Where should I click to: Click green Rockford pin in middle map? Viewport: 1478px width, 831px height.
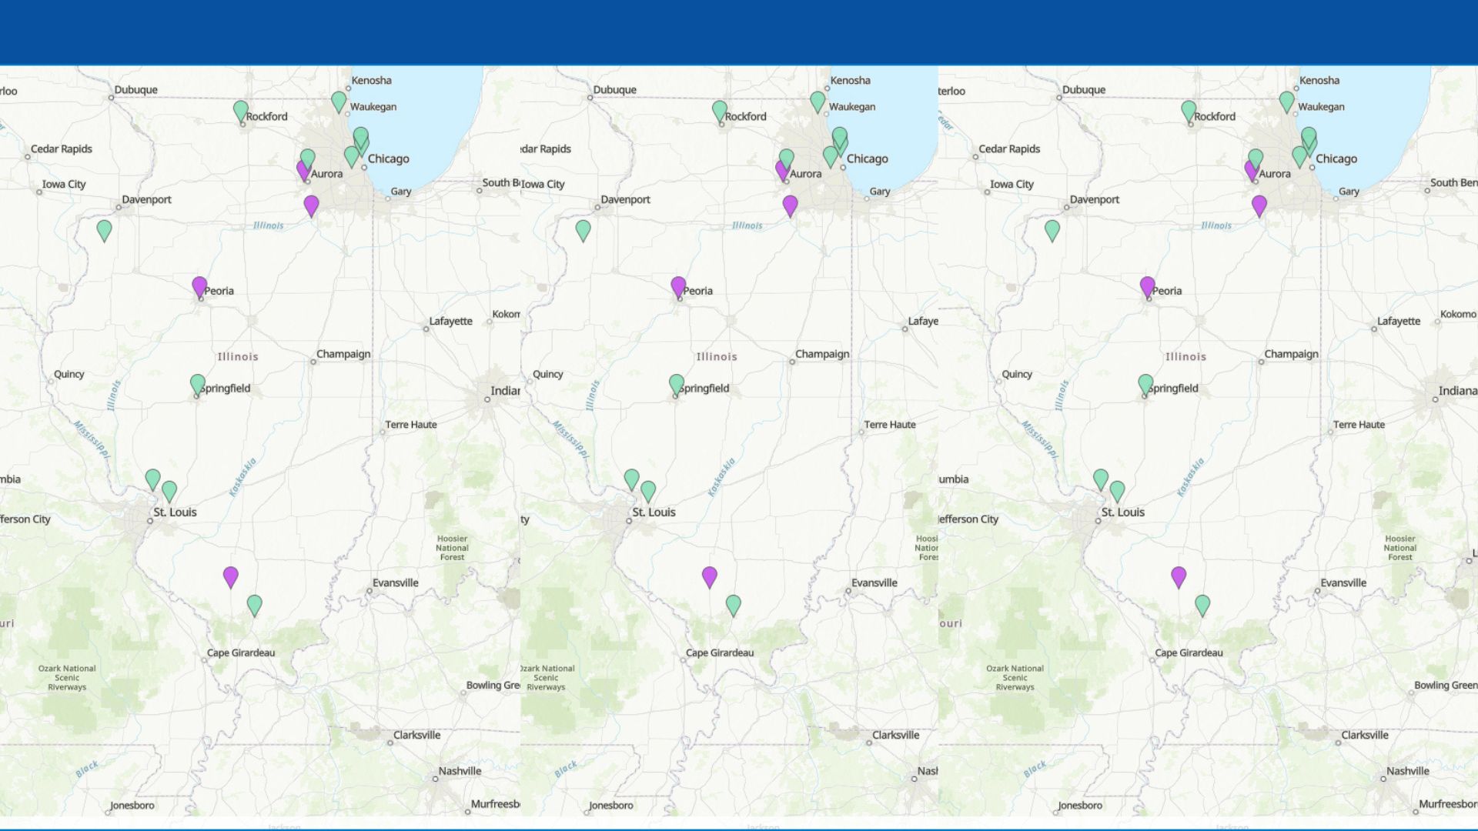click(x=720, y=111)
